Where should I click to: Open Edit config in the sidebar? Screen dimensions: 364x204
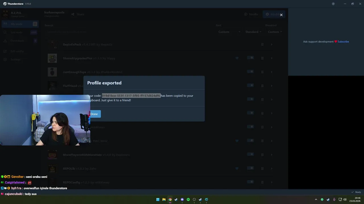coord(20,51)
